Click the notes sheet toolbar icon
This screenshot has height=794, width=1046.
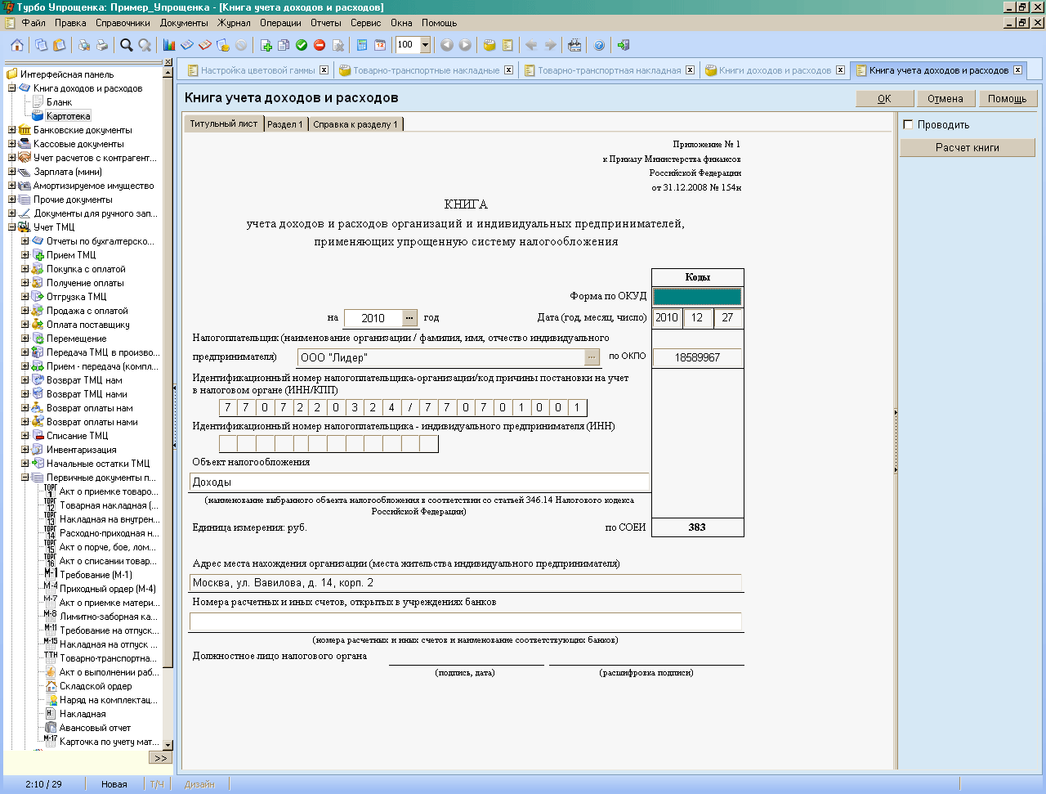pos(507,45)
